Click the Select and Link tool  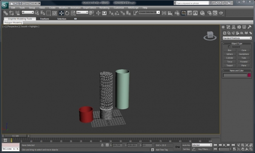(6, 13)
